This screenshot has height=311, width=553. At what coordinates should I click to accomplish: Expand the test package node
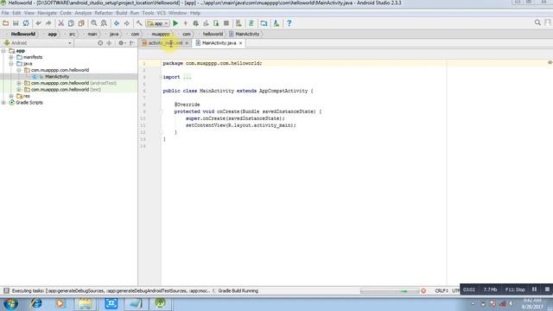point(19,90)
